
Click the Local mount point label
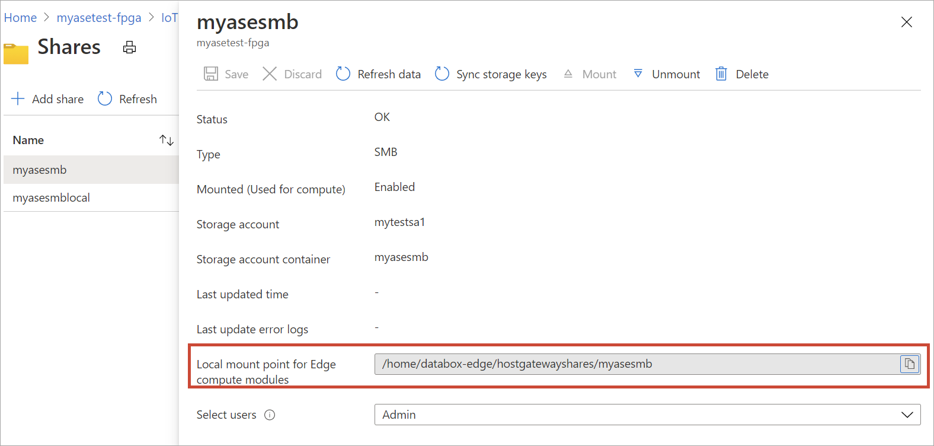(x=266, y=372)
